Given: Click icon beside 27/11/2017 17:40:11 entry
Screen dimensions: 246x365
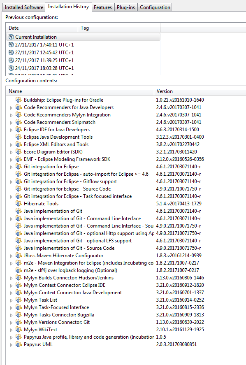Looking at the screenshot, I should click(x=11, y=45).
